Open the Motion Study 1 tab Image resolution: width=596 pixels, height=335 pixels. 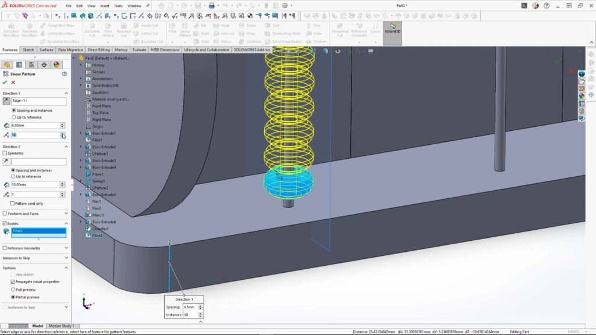pyautogui.click(x=61, y=326)
